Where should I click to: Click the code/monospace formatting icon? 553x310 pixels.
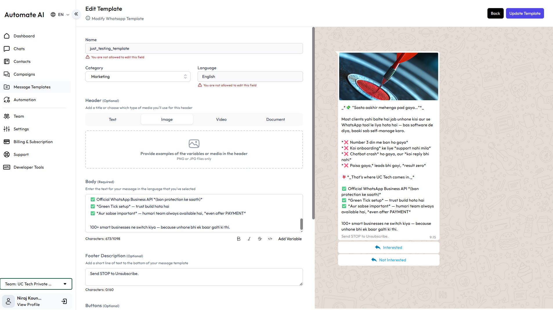tap(270, 239)
